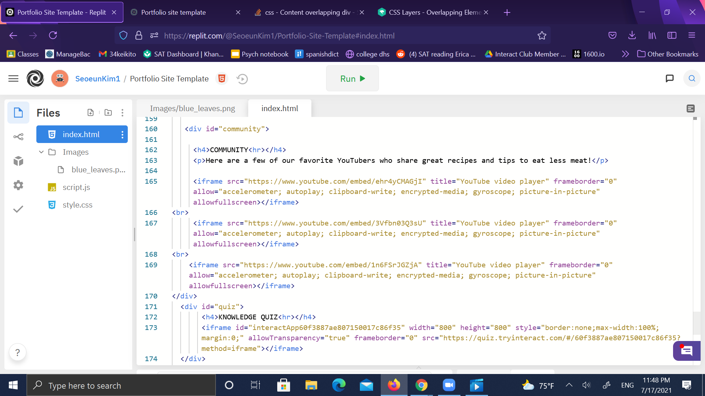705x396 pixels.
Task: Open Files panel three-dot menu
Action: coord(122,113)
